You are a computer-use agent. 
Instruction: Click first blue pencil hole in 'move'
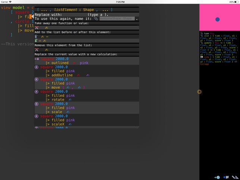click(68, 87)
